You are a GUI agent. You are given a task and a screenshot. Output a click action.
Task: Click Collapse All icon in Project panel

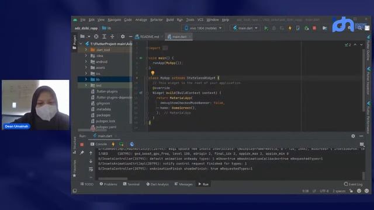coord(112,36)
